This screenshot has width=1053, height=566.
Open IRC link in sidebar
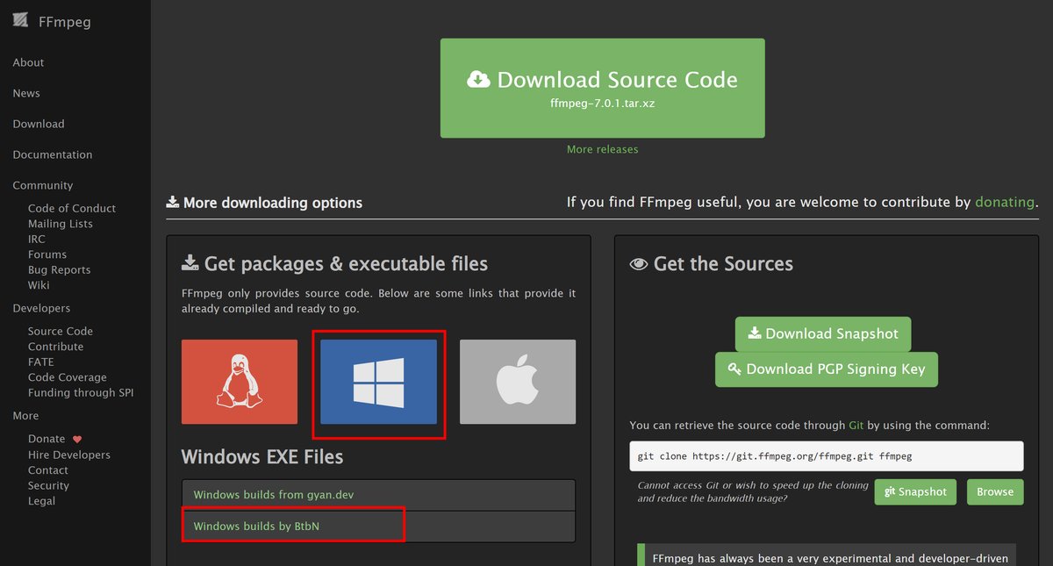click(37, 239)
